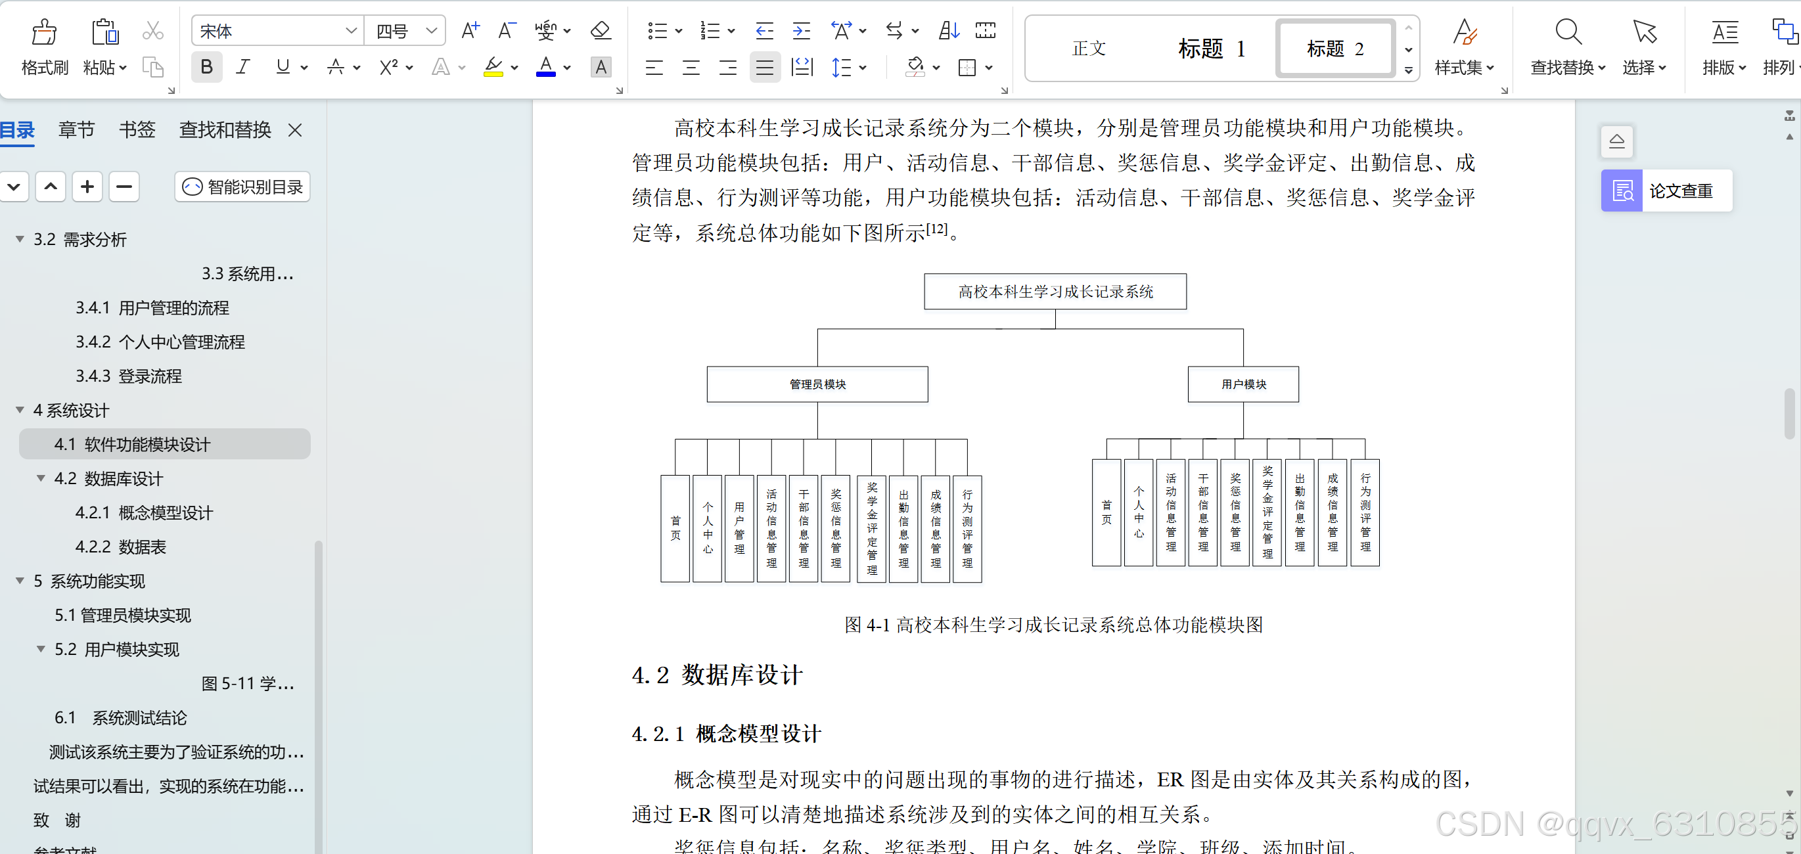Open the 宋体 font name dropdown
1801x854 pixels.
pos(351,31)
